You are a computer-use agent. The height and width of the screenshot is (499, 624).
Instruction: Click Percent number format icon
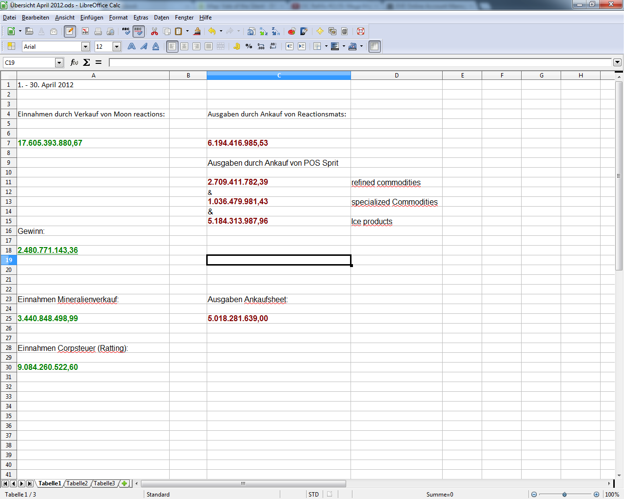click(x=249, y=46)
